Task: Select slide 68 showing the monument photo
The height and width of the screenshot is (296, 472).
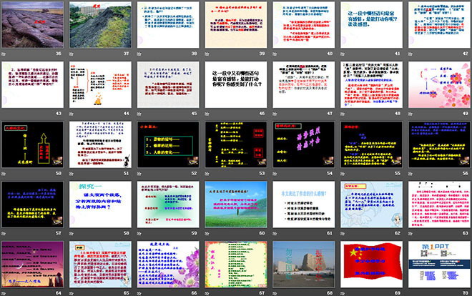Action: click(304, 264)
